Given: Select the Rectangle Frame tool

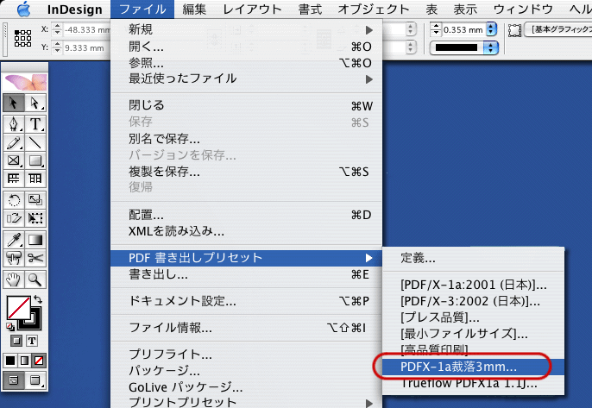Looking at the screenshot, I should [14, 160].
